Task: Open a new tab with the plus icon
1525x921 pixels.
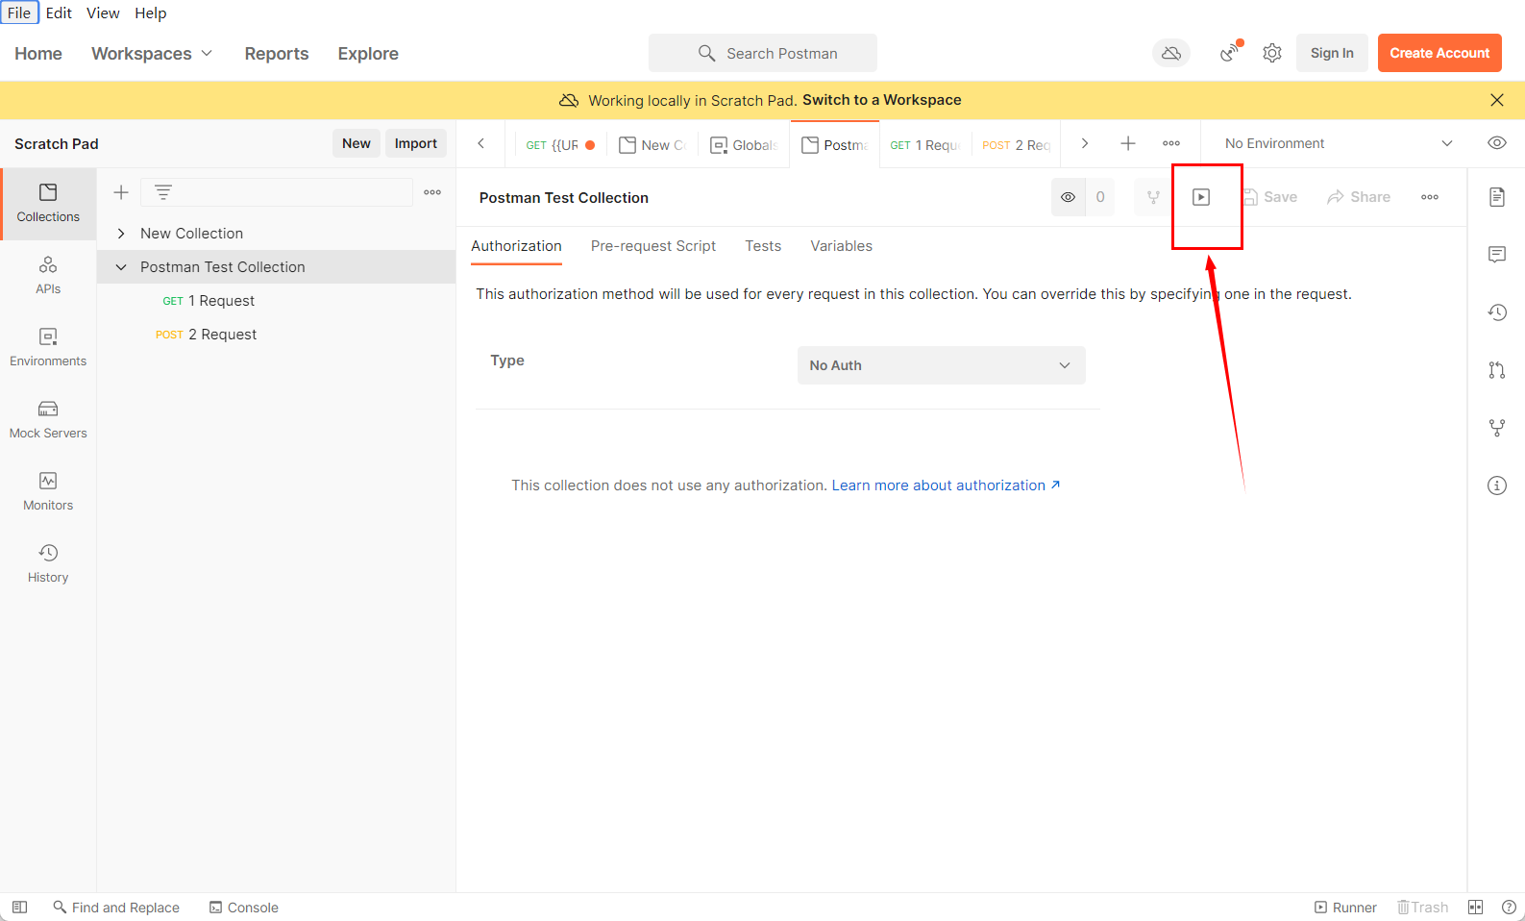Action: 1128,143
